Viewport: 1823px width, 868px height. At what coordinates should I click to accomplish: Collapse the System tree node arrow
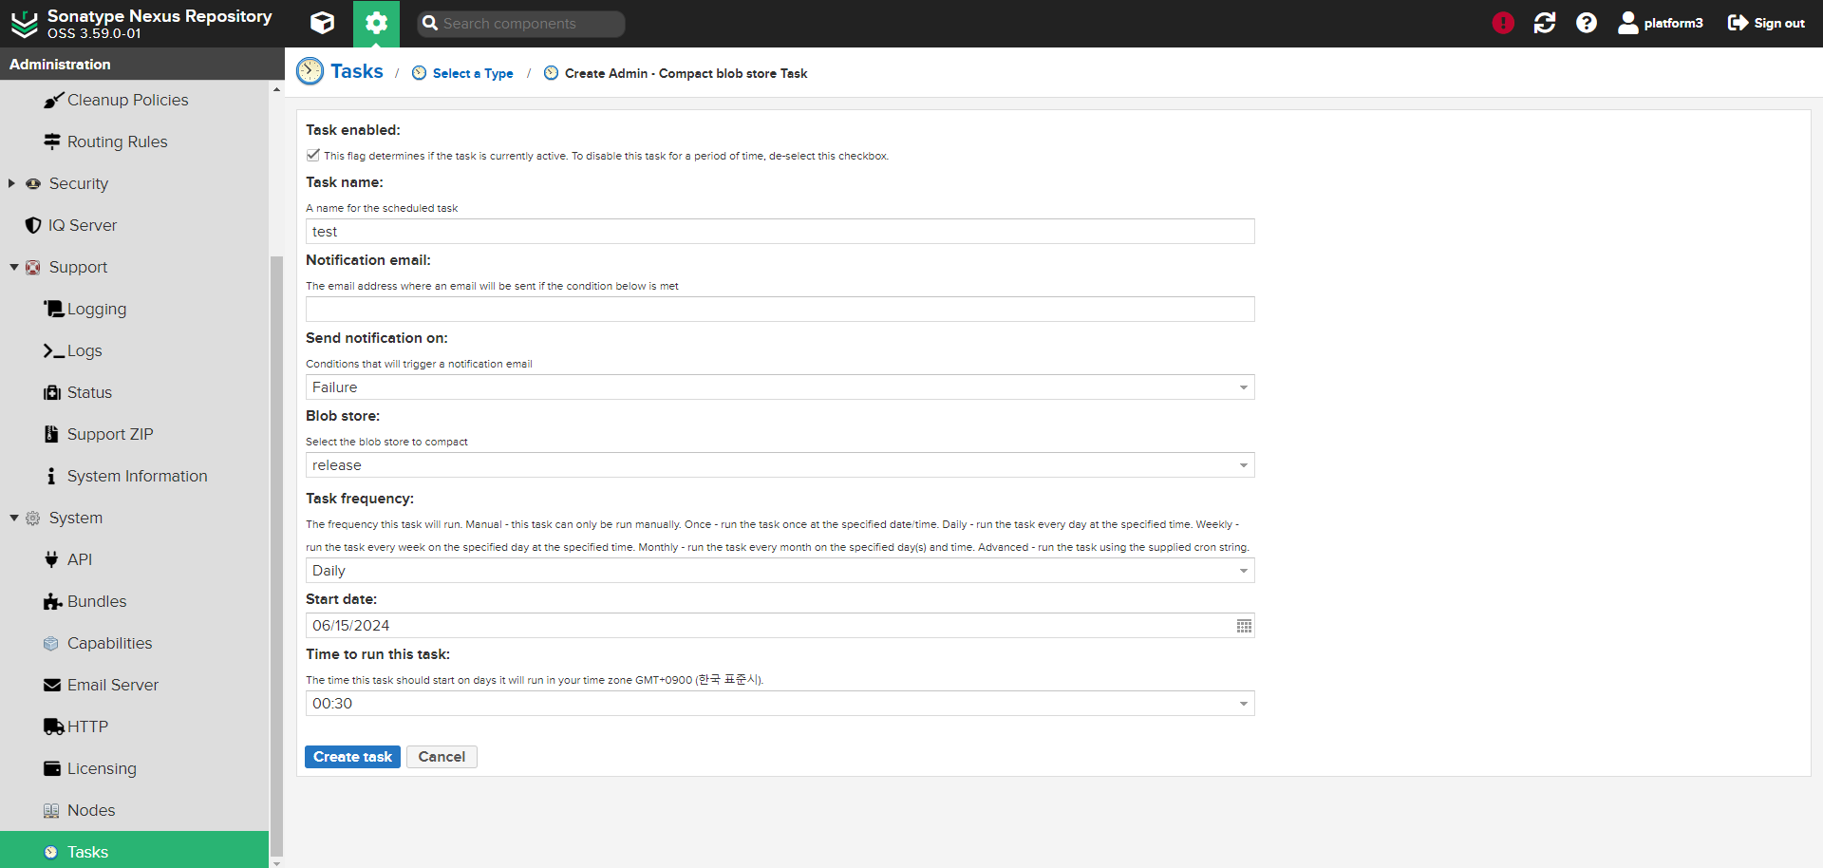pos(14,518)
